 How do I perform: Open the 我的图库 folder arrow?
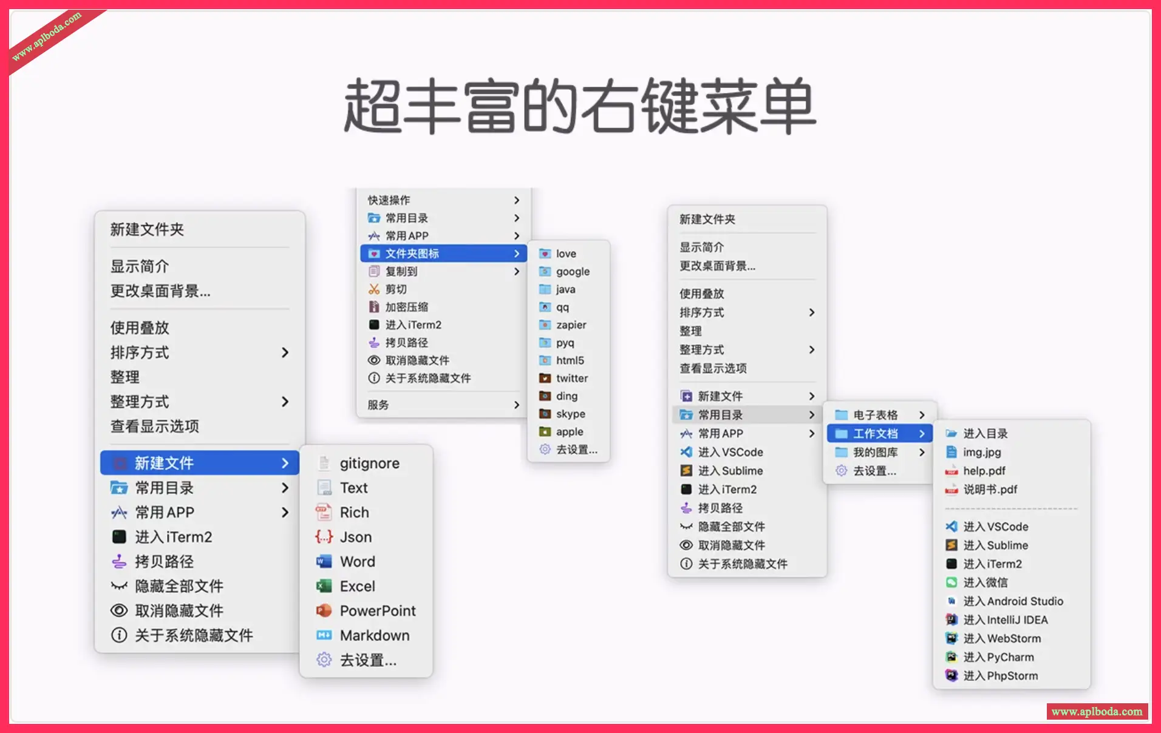922,452
